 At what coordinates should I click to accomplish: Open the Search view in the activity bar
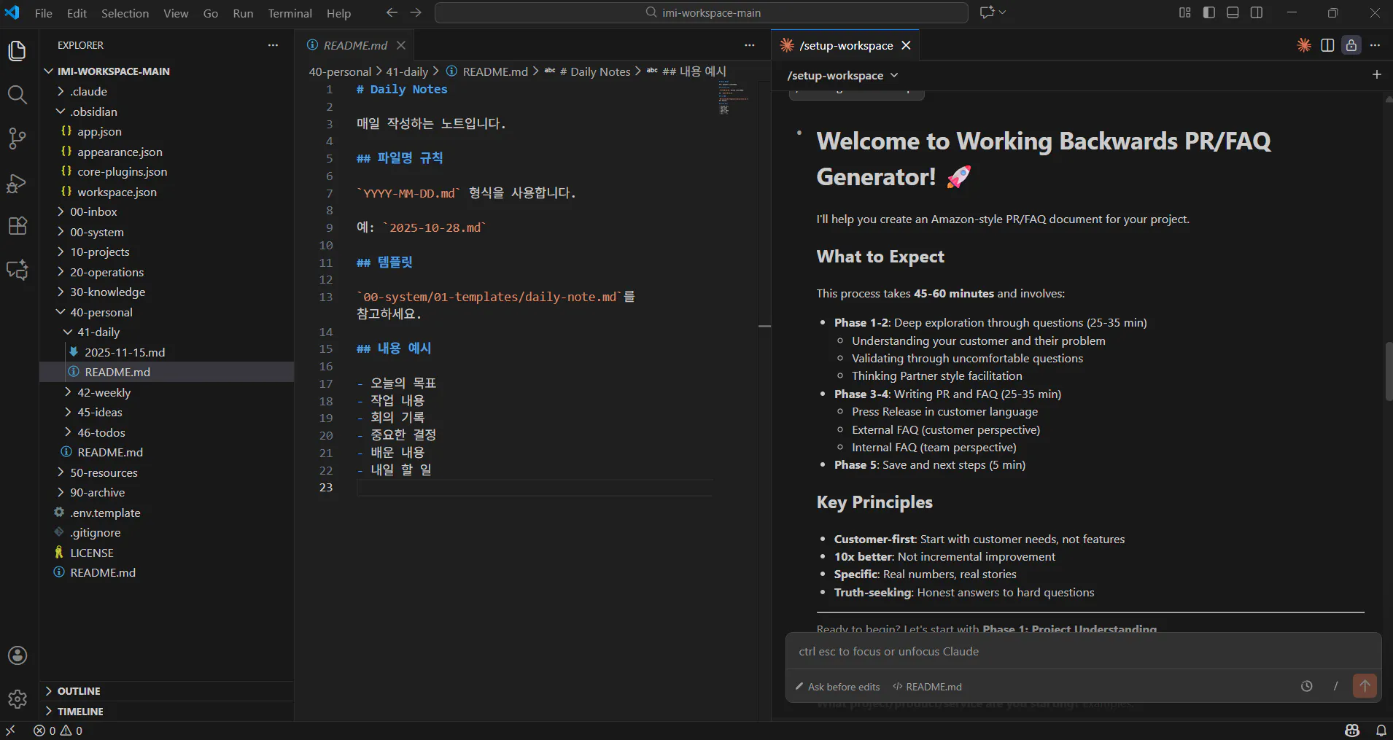(18, 95)
